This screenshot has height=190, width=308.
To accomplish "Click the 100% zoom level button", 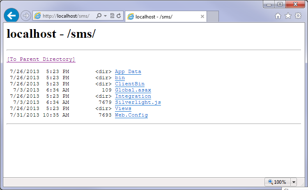I will 277,182.
